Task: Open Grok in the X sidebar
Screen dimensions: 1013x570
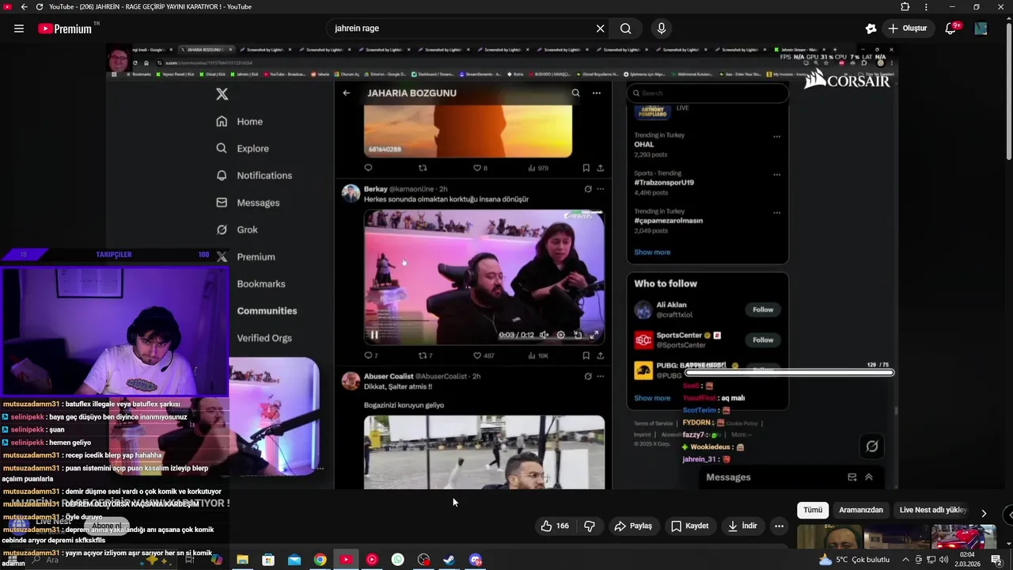Action: tap(237, 230)
